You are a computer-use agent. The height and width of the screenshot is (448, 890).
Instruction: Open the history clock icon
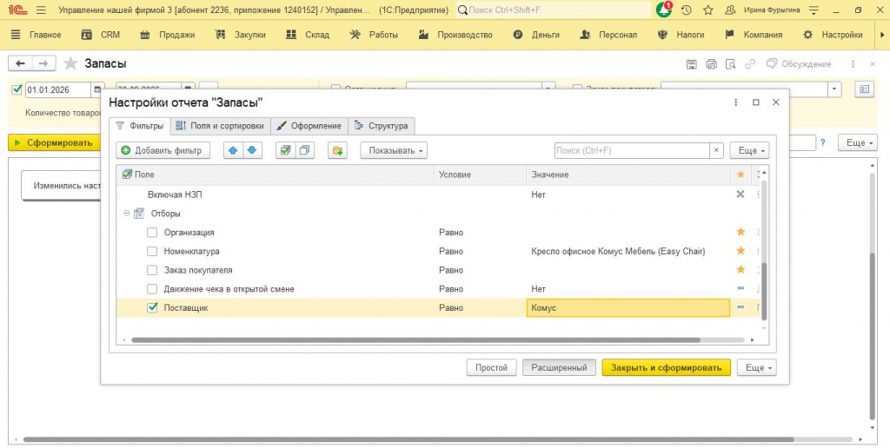tap(687, 10)
